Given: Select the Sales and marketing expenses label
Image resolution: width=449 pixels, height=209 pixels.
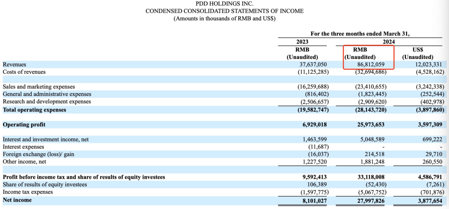Looking at the screenshot, I should 39,87.
